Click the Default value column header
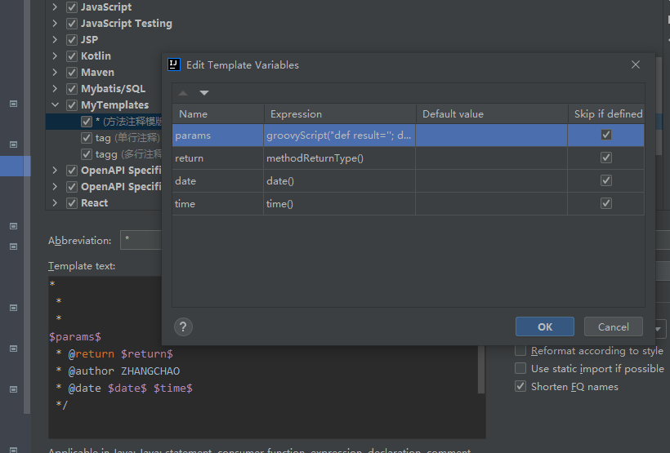This screenshot has width=670, height=453. 492,114
